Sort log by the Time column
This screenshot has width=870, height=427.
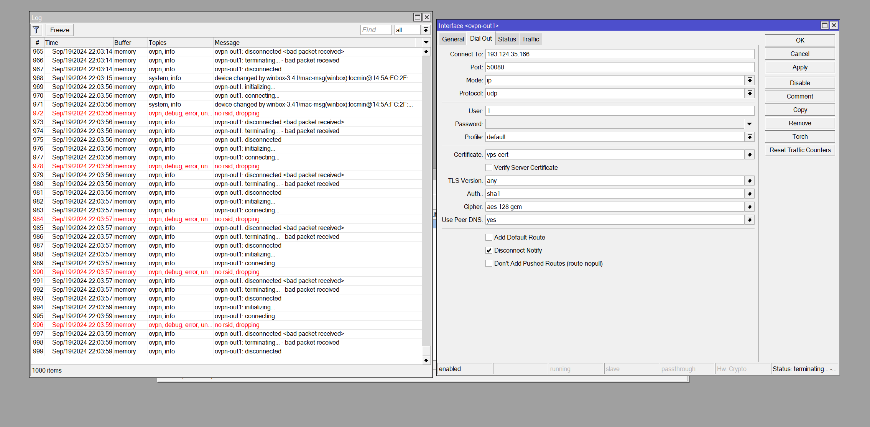tap(79, 43)
